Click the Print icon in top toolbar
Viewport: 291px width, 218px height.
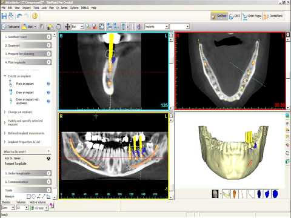click(x=12, y=16)
